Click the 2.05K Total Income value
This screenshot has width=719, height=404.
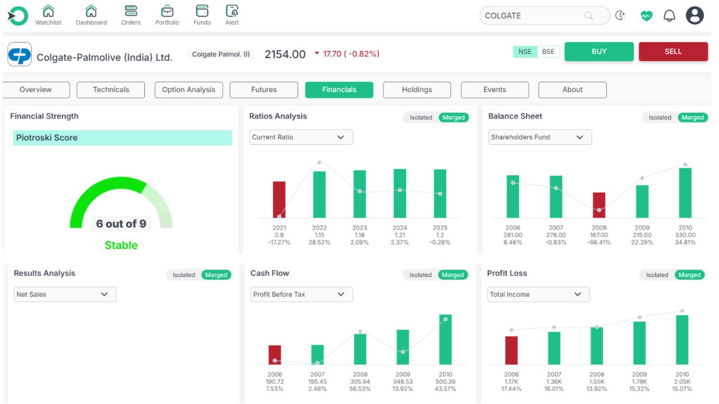click(683, 382)
